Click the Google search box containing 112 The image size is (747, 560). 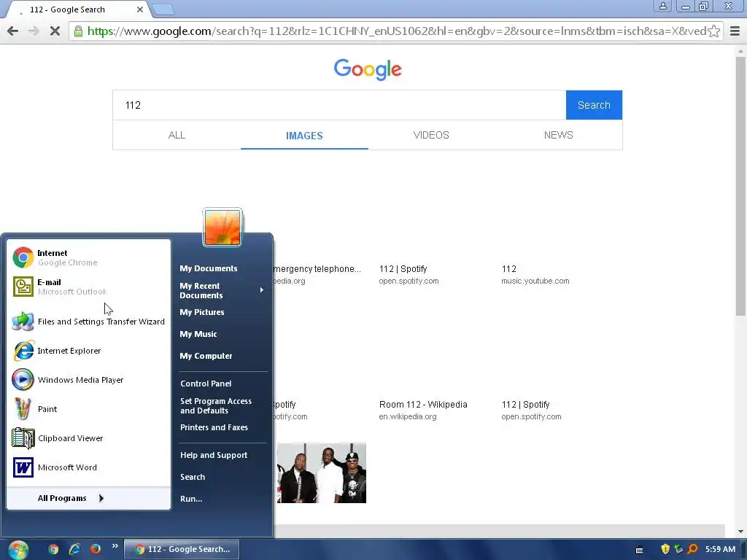click(x=339, y=105)
